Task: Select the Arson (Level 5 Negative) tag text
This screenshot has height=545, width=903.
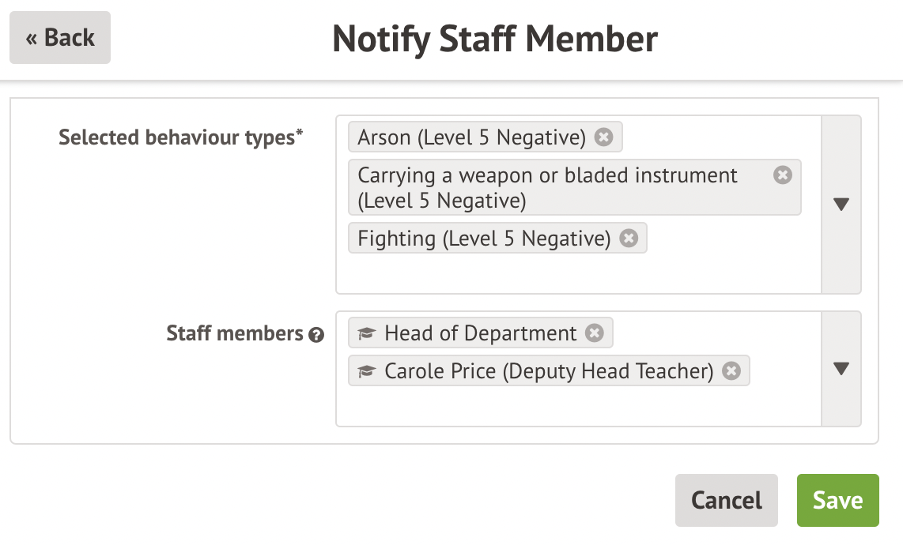Action: [471, 137]
